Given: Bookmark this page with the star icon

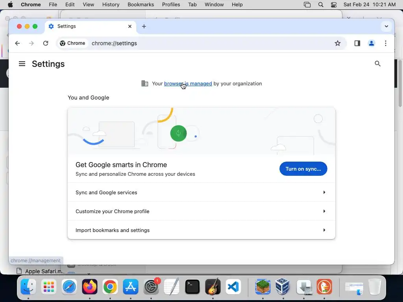Looking at the screenshot, I should 337,43.
